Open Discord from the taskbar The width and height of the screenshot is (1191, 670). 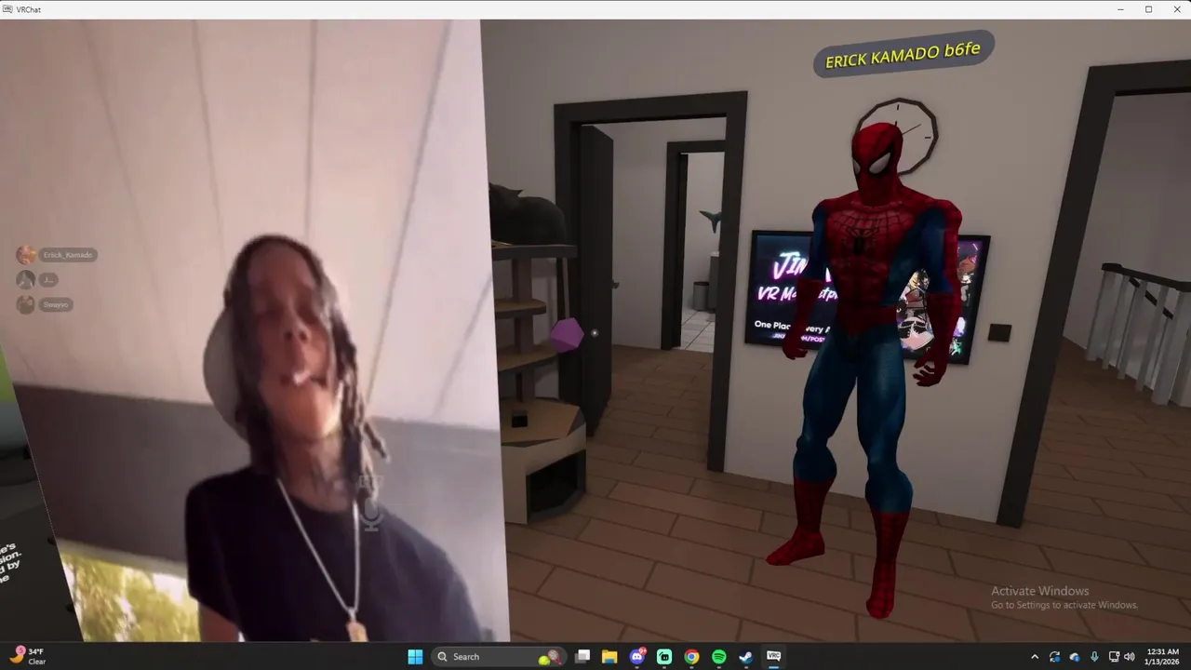click(637, 656)
